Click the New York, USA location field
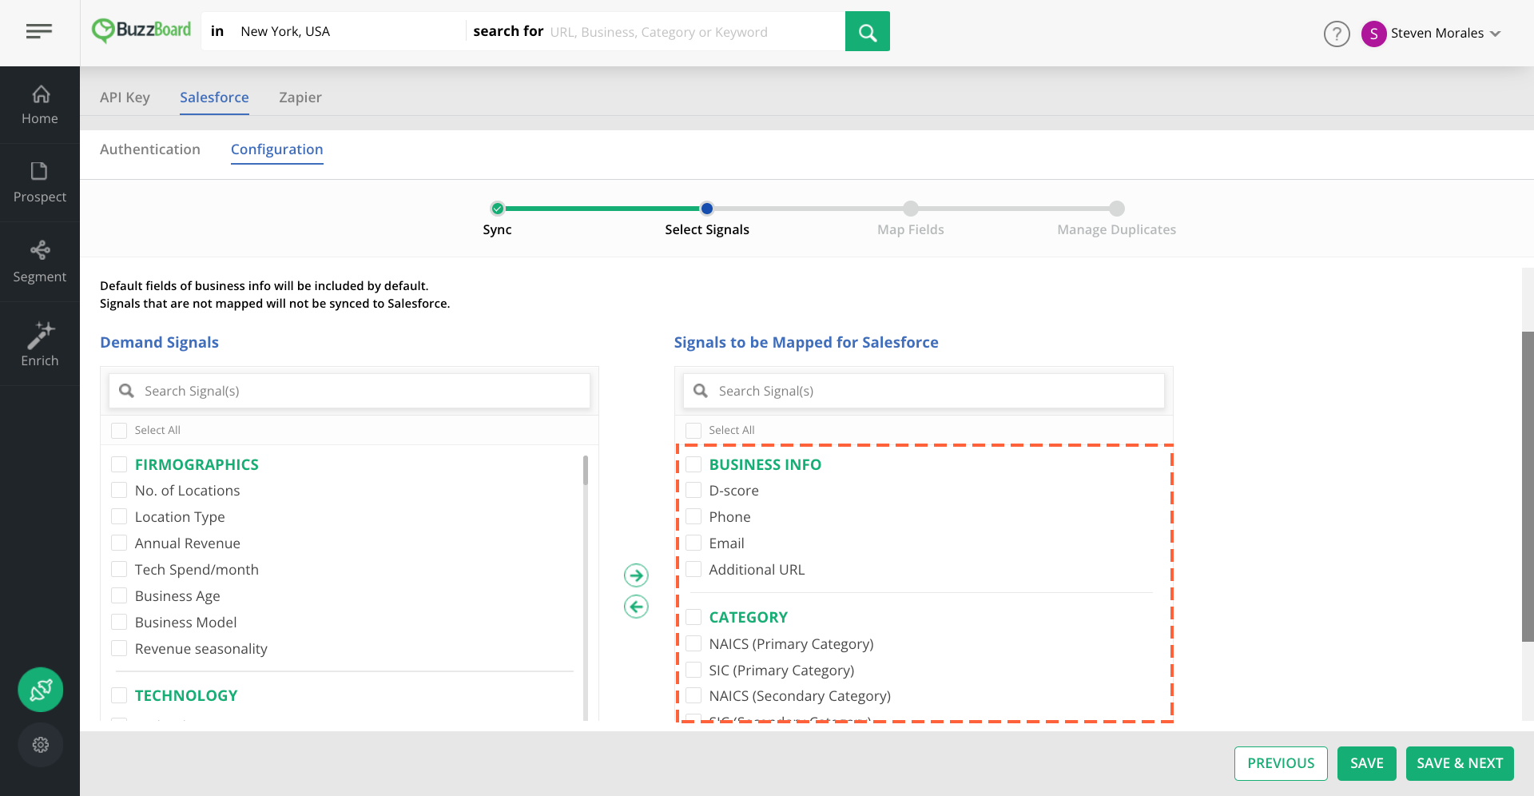Viewport: 1534px width, 796px height. (348, 31)
